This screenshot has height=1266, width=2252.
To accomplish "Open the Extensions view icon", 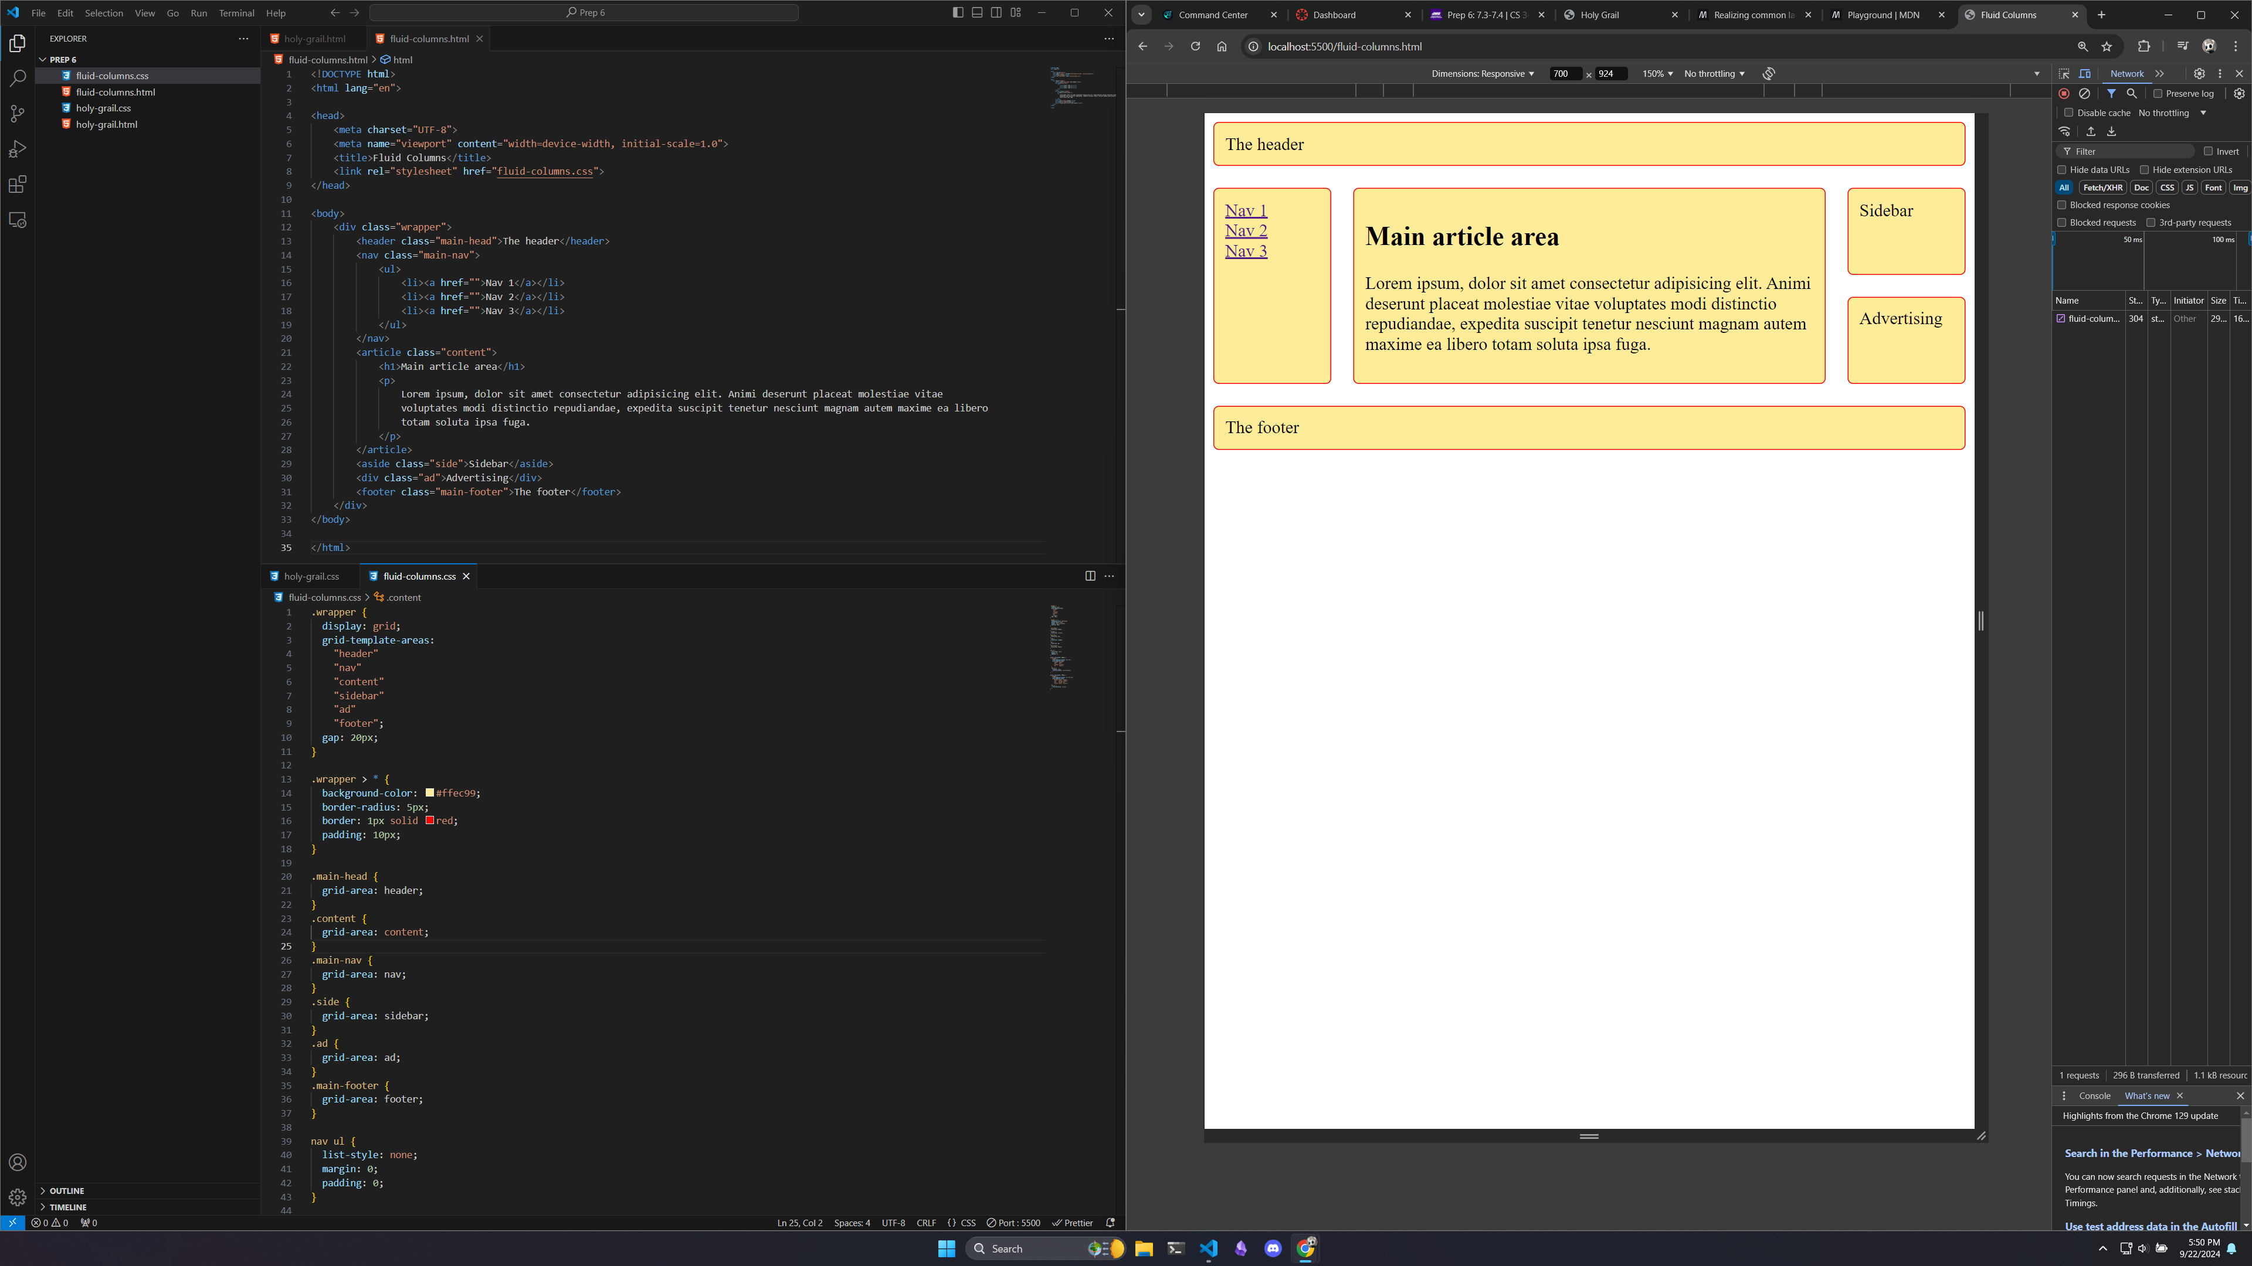I will [x=18, y=185].
